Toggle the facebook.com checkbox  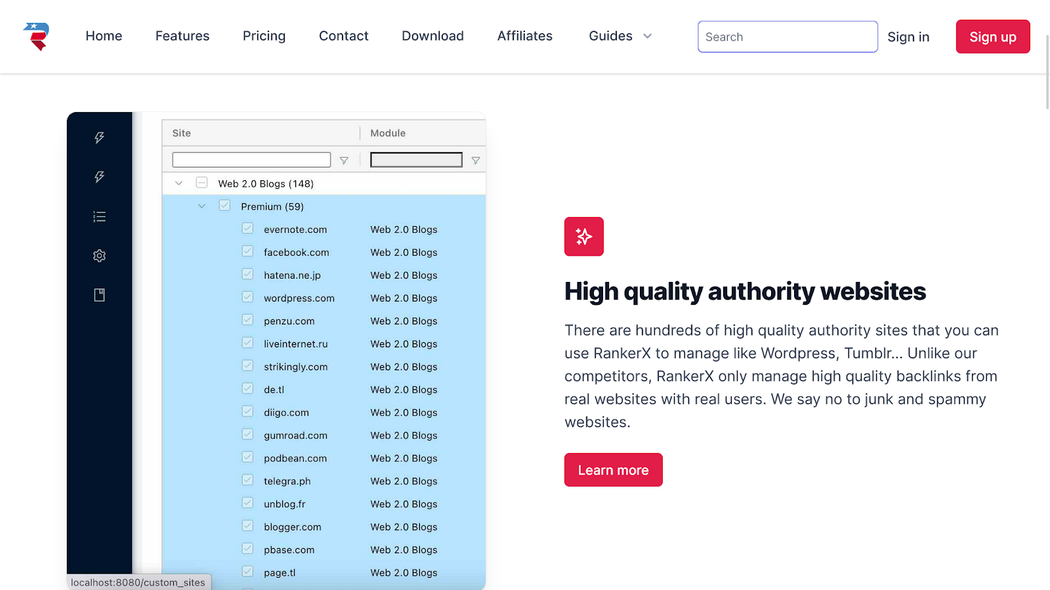tap(247, 251)
